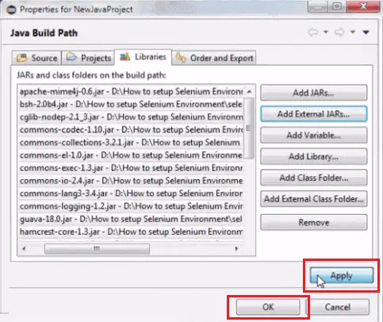Select guava-18.0.jar in the list
This screenshot has width=383, height=322.
(x=131, y=219)
